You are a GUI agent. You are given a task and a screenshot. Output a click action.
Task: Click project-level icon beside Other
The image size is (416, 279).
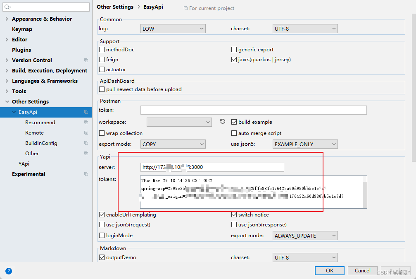pos(86,154)
